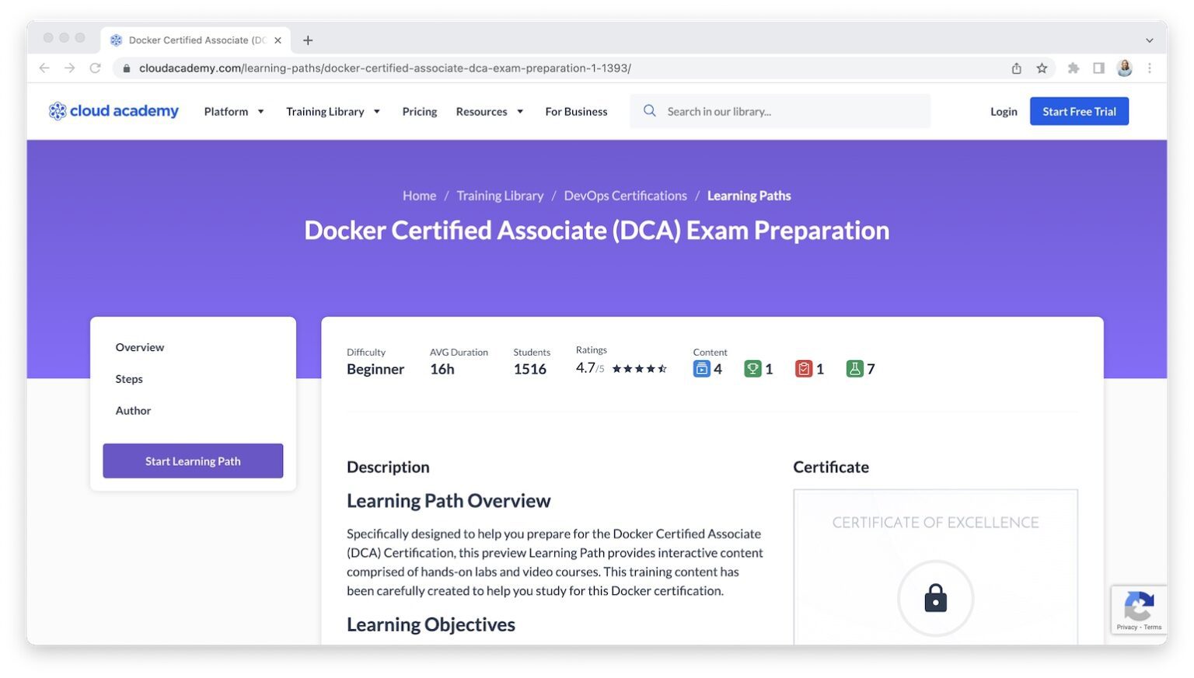This screenshot has width=1194, height=678.
Task: Switch to the Steps section in the sidebar
Action: pos(129,379)
